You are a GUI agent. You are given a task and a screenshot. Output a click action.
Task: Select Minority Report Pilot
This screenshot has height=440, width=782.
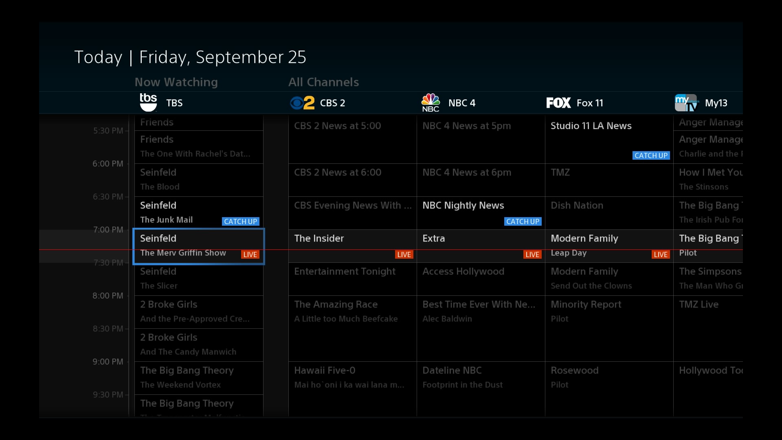[609, 328]
